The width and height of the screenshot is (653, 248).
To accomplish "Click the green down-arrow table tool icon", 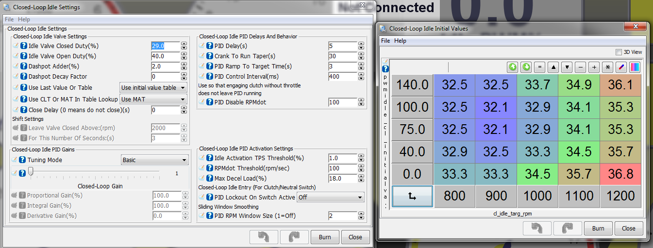I will coord(526,67).
